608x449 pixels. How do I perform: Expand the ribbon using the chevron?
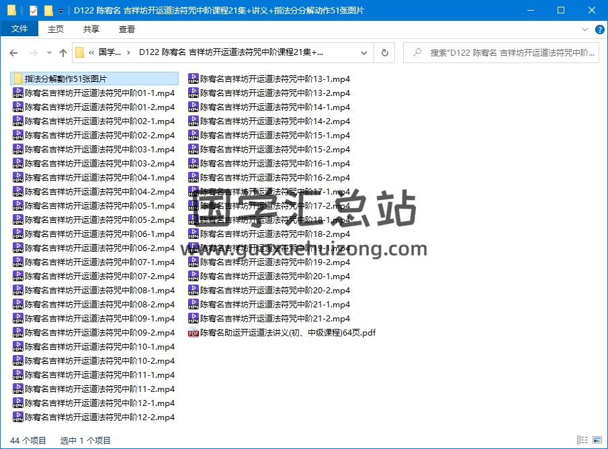point(584,30)
